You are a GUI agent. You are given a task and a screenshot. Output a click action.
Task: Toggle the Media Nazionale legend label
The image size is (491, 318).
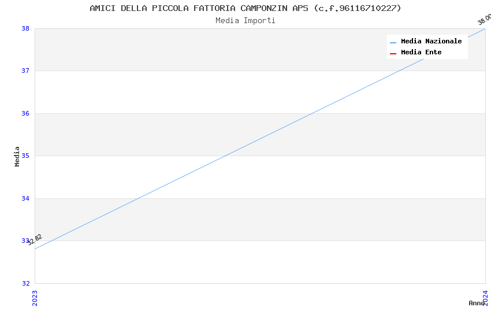pos(431,42)
